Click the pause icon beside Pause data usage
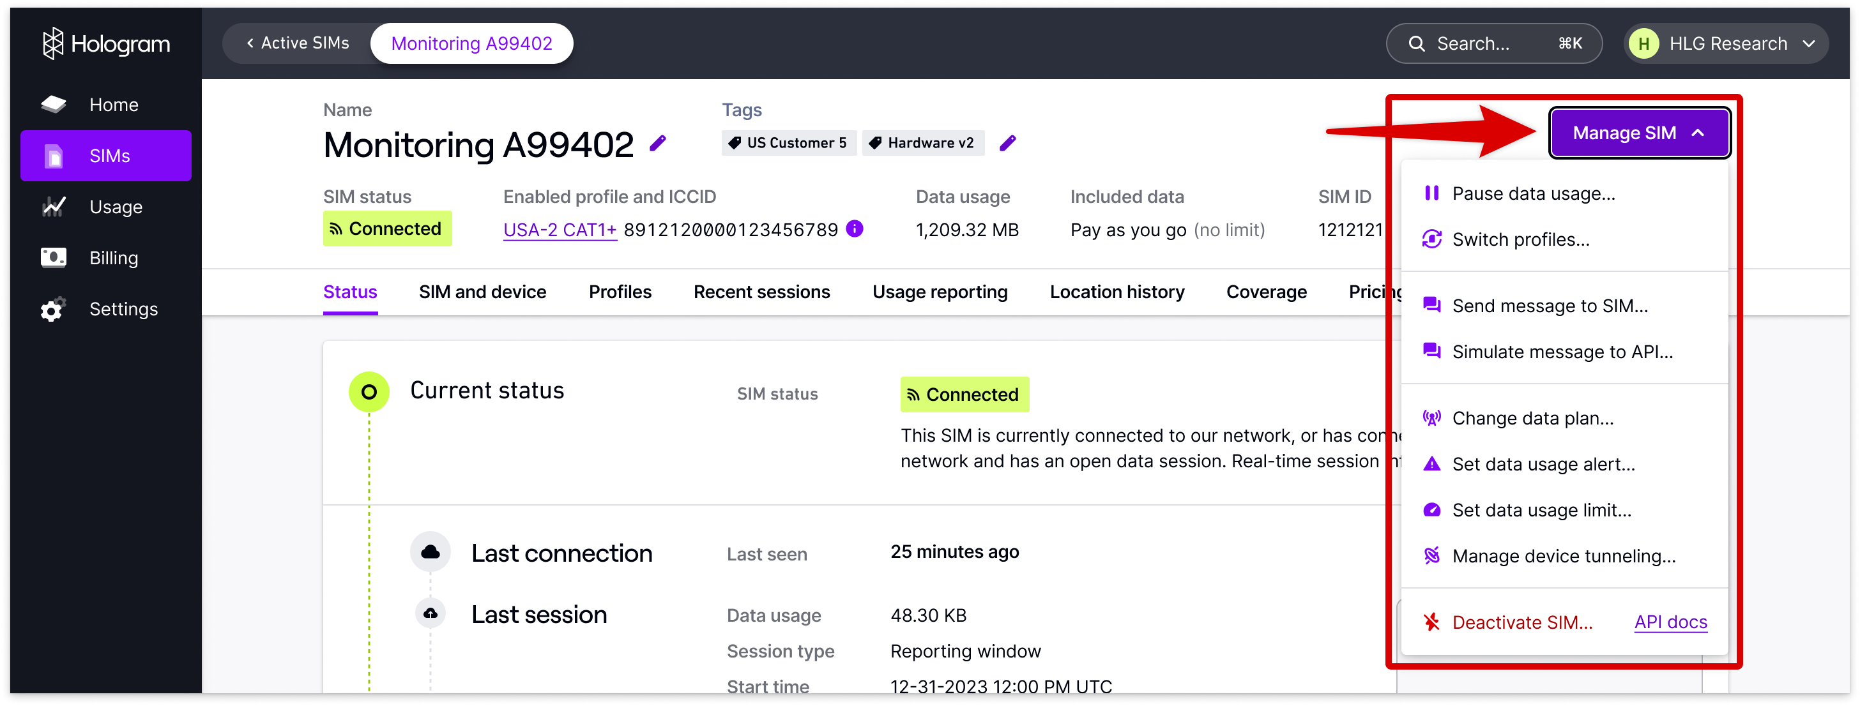1860x706 pixels. (x=1431, y=193)
